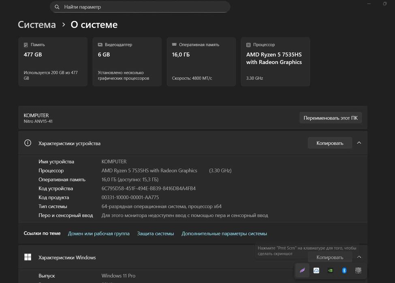
Task: Click the Windows logo icon beside Характеристики Windows
Action: (x=28, y=257)
